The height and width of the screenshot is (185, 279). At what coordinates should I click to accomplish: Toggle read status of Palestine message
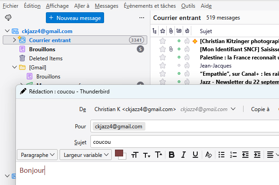tap(179, 57)
